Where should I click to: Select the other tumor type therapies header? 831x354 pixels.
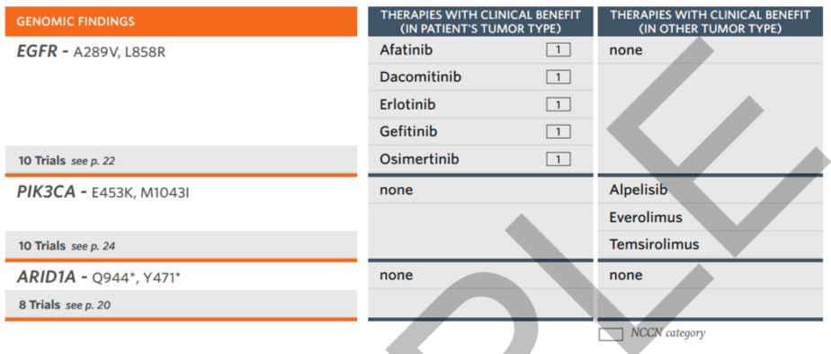710,22
